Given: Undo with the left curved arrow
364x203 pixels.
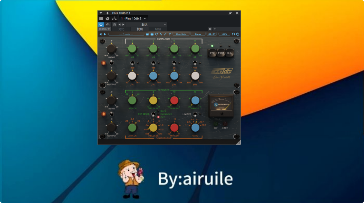Looking at the screenshot, I should pos(161,34).
